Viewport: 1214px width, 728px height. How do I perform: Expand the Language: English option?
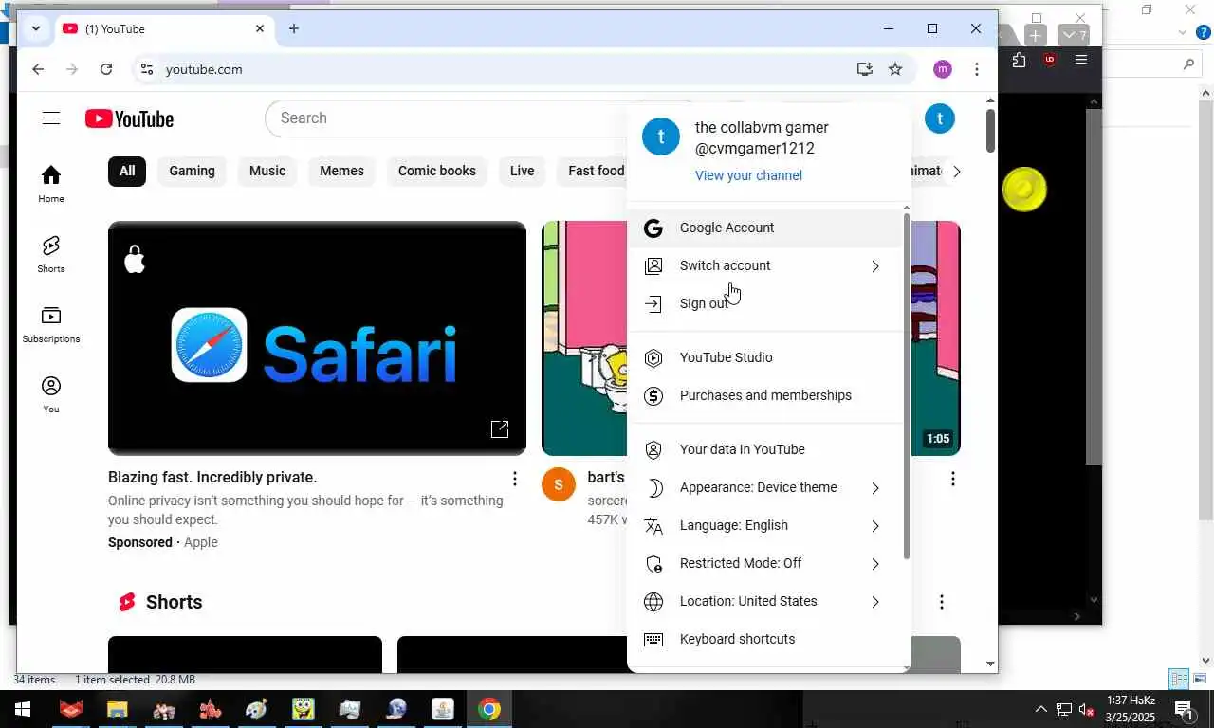(x=764, y=525)
